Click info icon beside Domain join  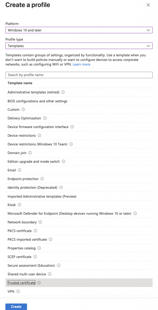point(30,153)
